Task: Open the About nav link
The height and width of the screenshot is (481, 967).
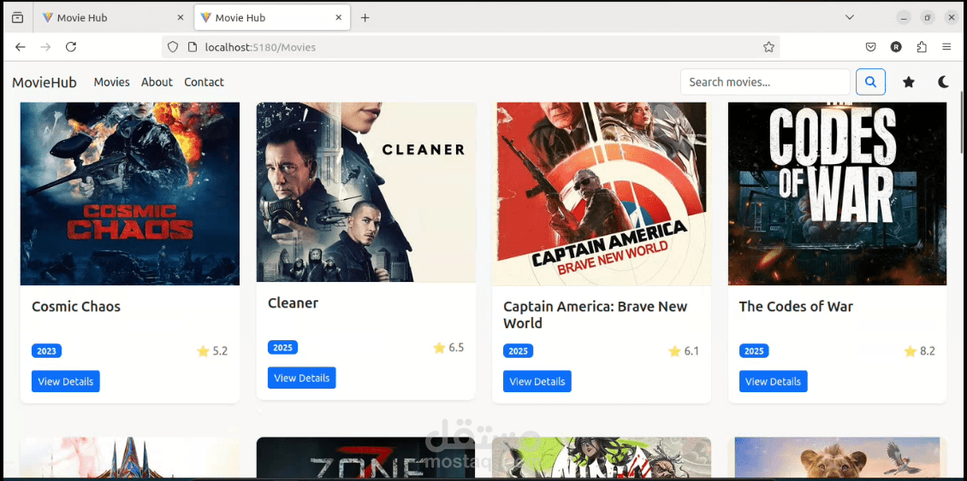Action: point(157,82)
